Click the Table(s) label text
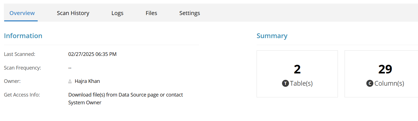 [301, 83]
